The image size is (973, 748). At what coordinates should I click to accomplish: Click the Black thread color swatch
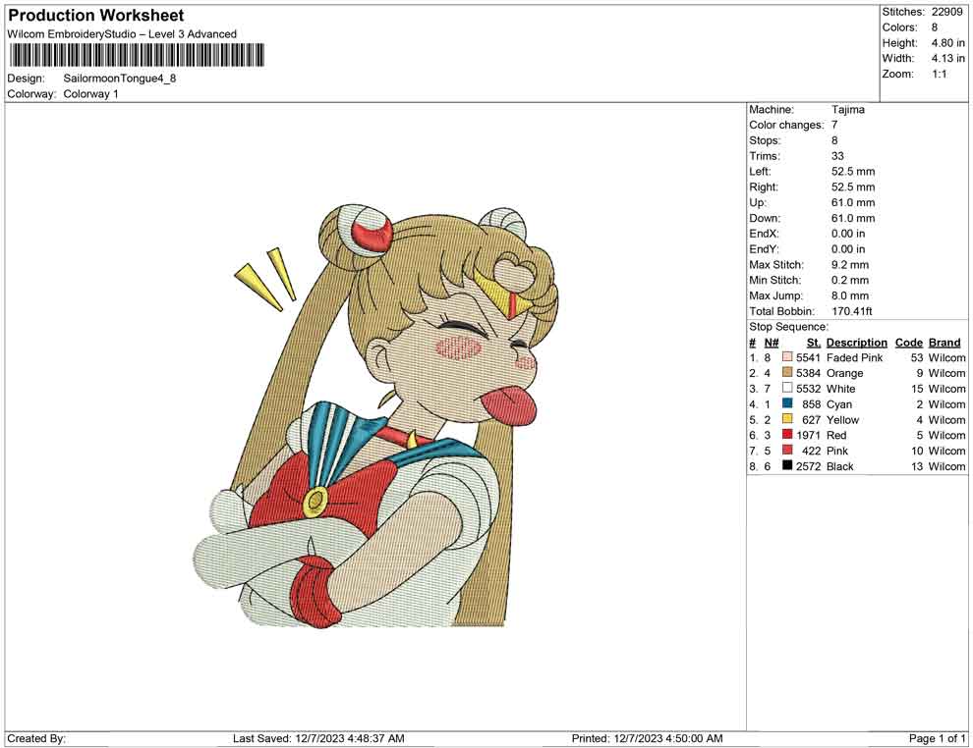(x=787, y=465)
